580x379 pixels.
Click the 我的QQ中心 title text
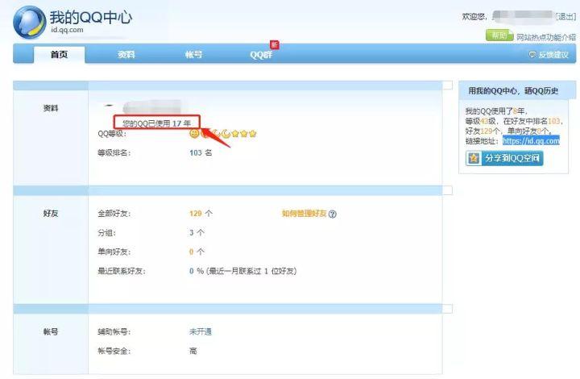pyautogui.click(x=91, y=18)
